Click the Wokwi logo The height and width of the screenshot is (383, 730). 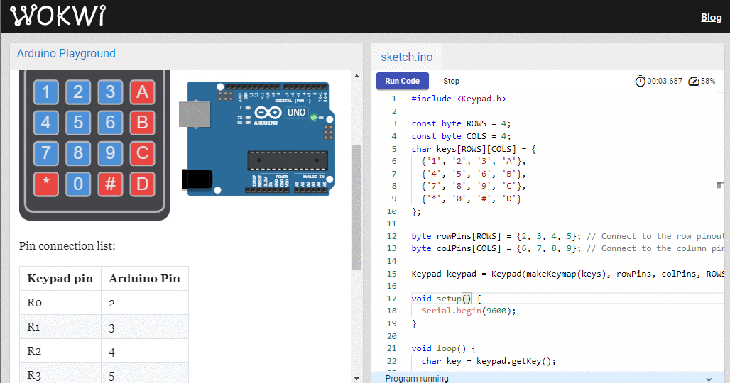pyautogui.click(x=58, y=16)
